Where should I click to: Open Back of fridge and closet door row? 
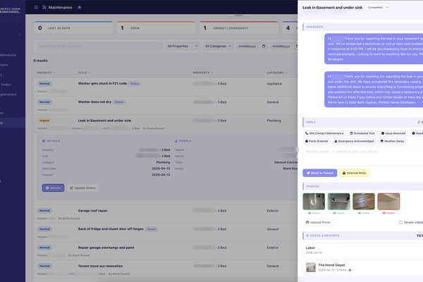point(166,233)
